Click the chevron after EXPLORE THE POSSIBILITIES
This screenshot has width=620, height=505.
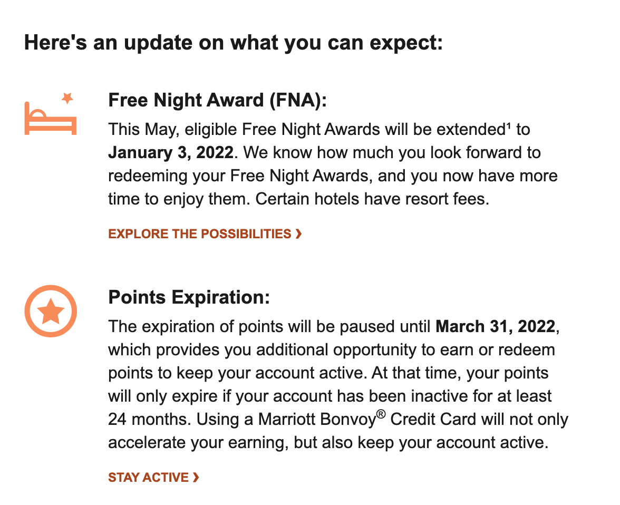pyautogui.click(x=298, y=234)
